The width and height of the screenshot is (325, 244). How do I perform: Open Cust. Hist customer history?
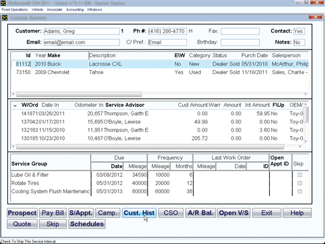[139, 213]
